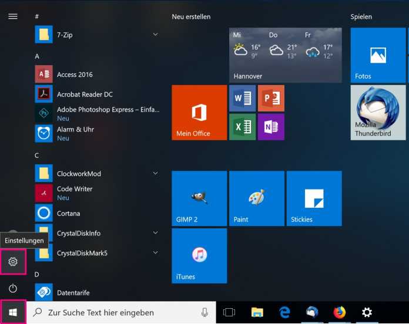
Task: Click the 'D' letter group header
Action: click(37, 274)
